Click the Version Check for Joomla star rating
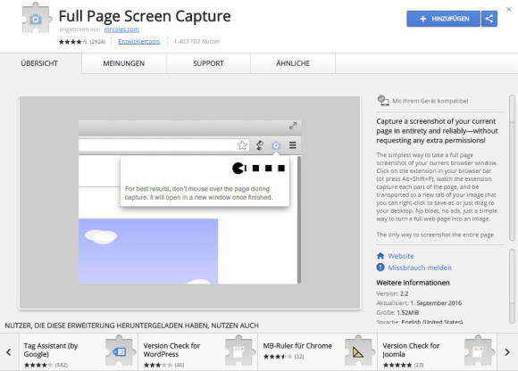This screenshot has width=518, height=371. pyautogui.click(x=397, y=365)
